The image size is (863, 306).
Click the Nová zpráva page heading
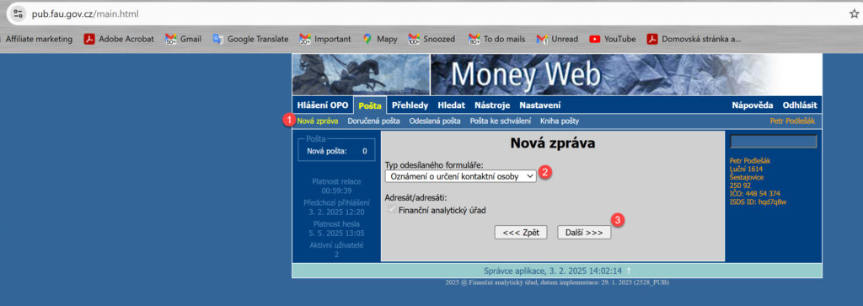coord(553,144)
